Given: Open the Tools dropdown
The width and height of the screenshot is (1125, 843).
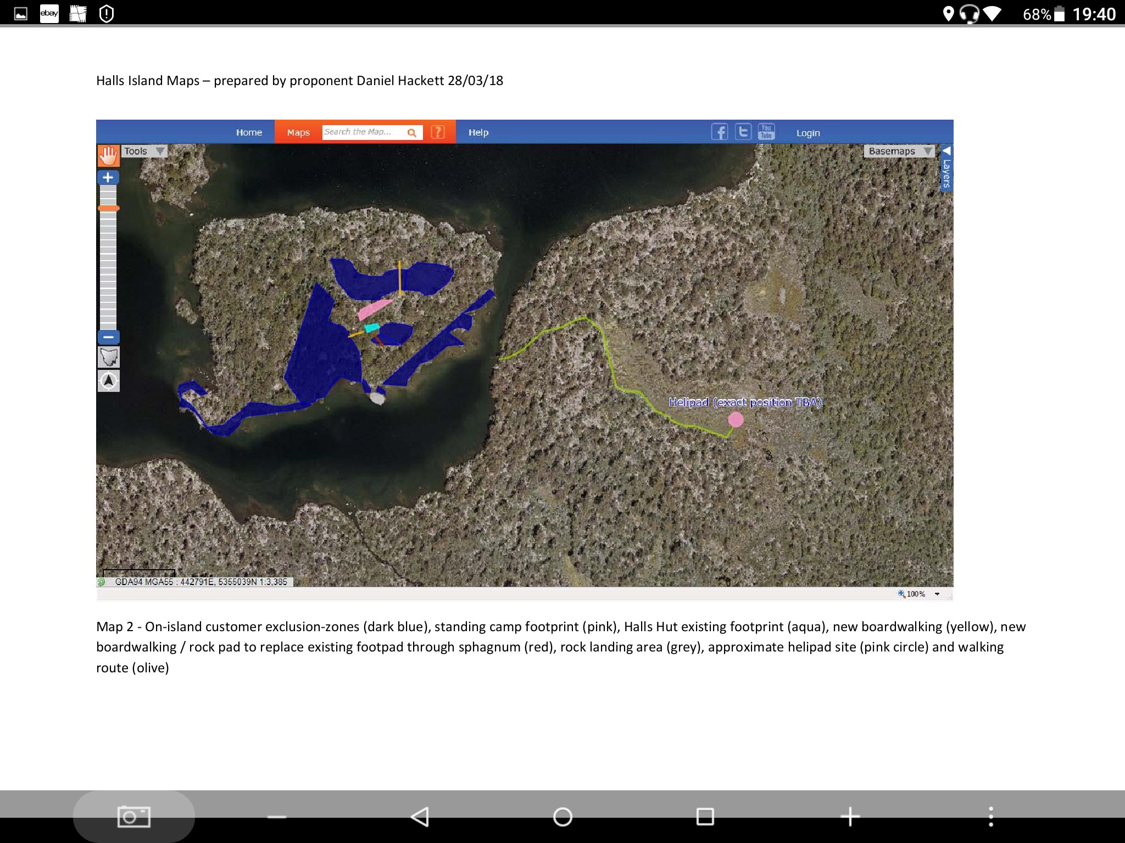Looking at the screenshot, I should (144, 151).
